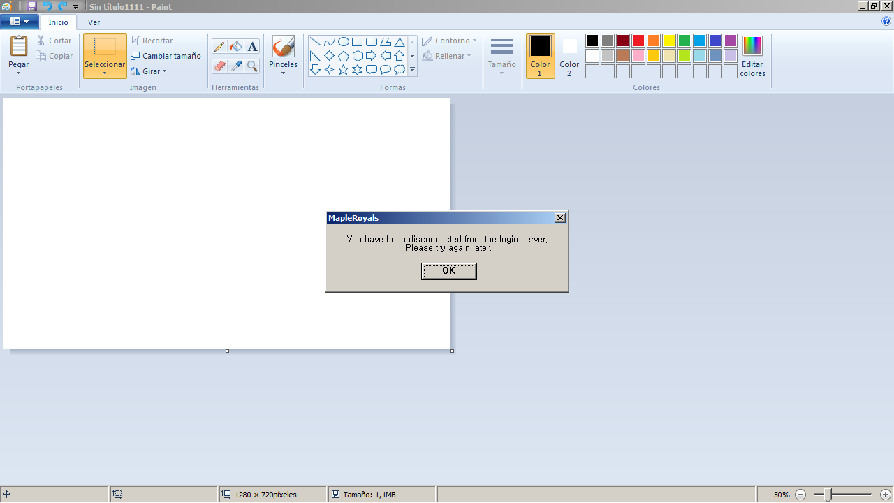This screenshot has width=894, height=503.
Task: Click the Cortar cut button
Action: click(55, 41)
